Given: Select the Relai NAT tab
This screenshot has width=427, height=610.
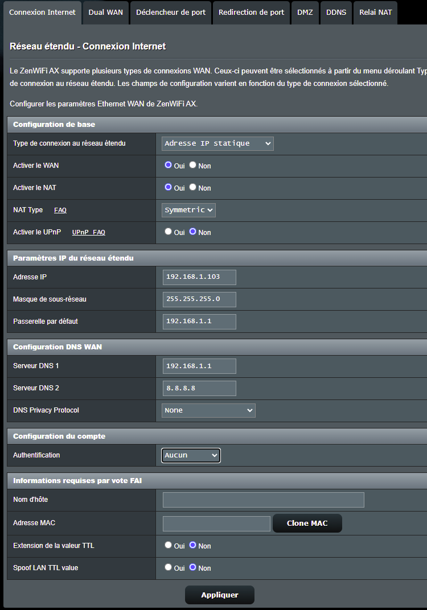Looking at the screenshot, I should coord(375,13).
